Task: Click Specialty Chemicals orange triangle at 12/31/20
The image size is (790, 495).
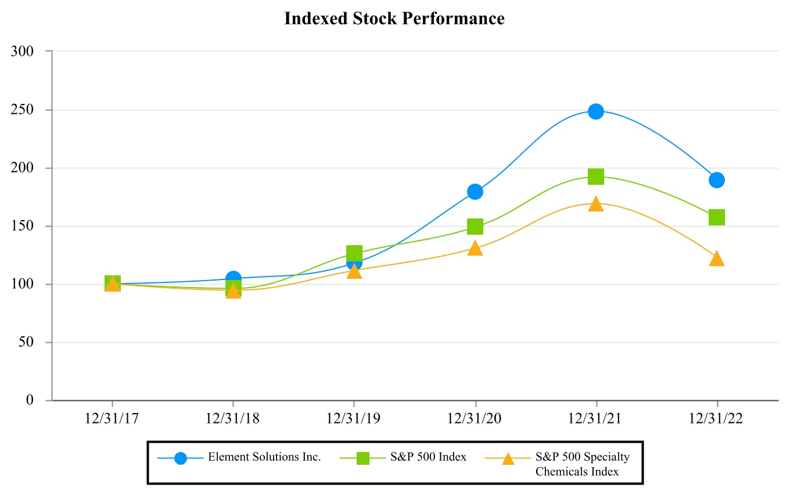Action: point(475,248)
